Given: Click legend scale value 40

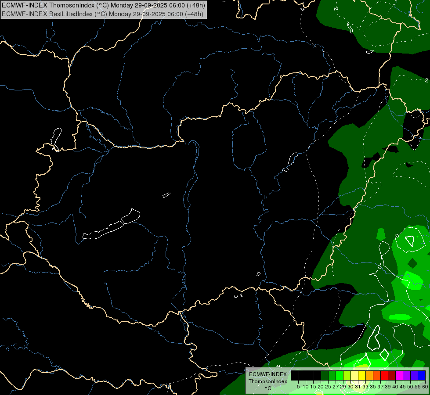Looking at the screenshot, I should (395, 387).
